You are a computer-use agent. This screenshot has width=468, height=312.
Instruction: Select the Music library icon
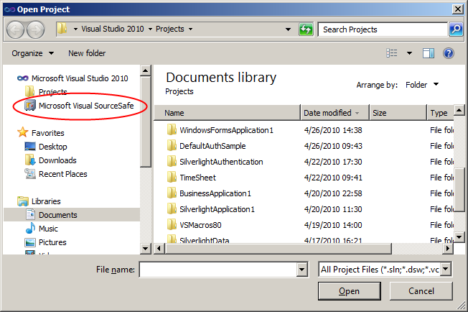click(30, 229)
